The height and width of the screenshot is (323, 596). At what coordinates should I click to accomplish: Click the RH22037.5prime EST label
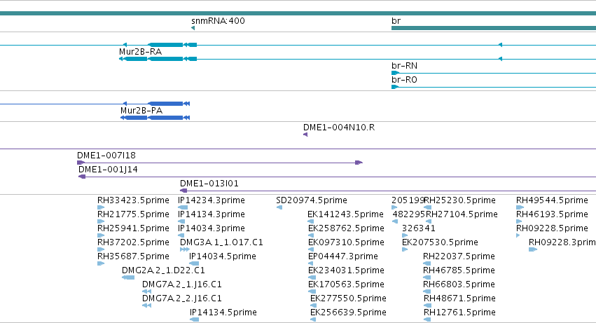(x=459, y=256)
